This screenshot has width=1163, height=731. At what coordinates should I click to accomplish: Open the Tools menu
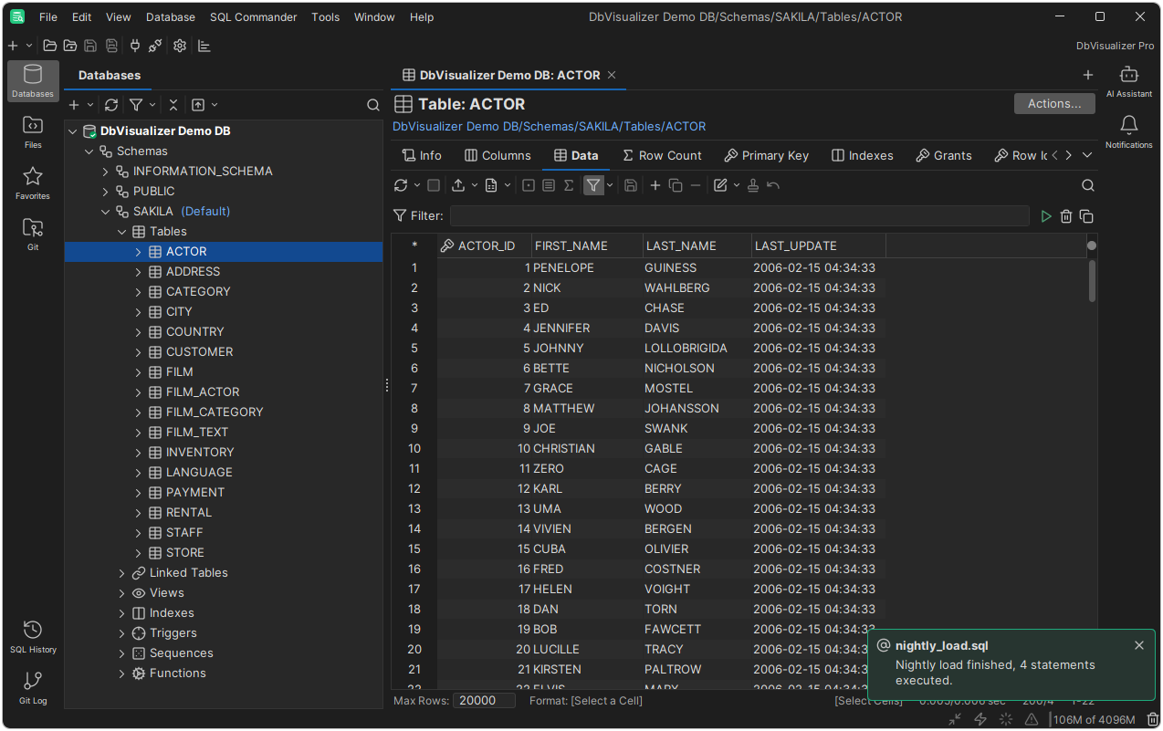(x=325, y=17)
